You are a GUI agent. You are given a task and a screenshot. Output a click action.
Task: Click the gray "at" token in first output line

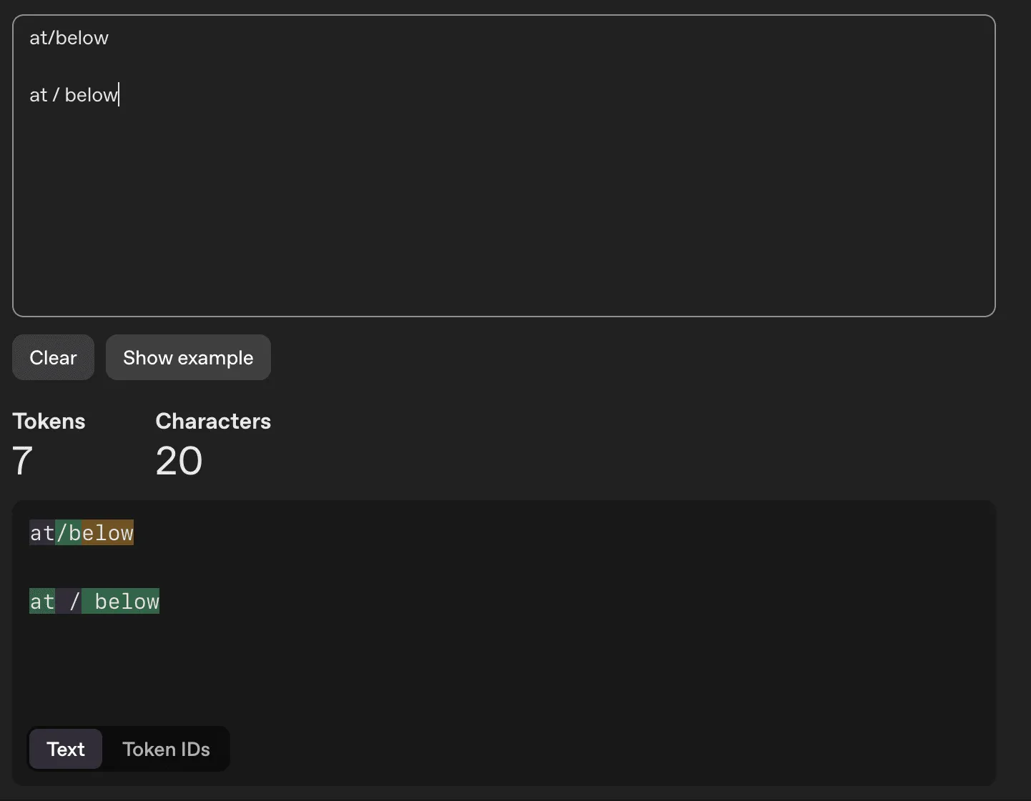tap(41, 533)
